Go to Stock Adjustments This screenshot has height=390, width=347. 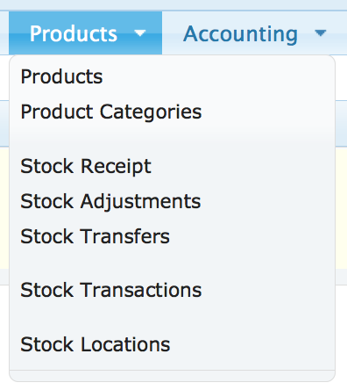pyautogui.click(x=110, y=202)
